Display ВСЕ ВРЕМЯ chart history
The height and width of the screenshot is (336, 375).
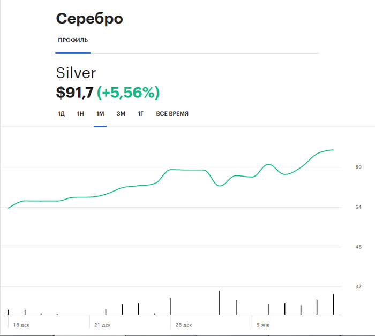point(172,113)
